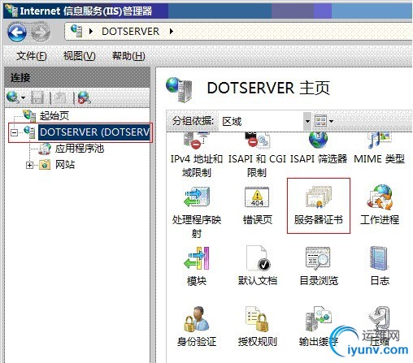
Task: Select DOTSERVER node in connections tree
Action: (x=94, y=132)
